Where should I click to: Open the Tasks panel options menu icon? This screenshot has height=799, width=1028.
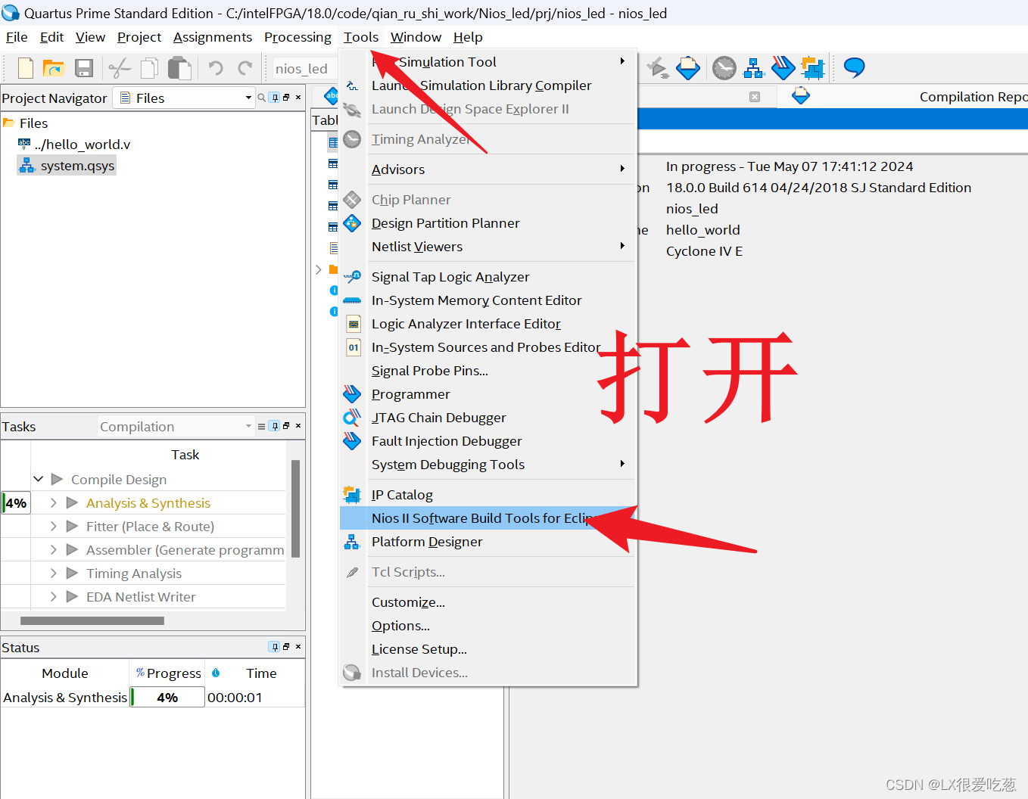point(262,427)
